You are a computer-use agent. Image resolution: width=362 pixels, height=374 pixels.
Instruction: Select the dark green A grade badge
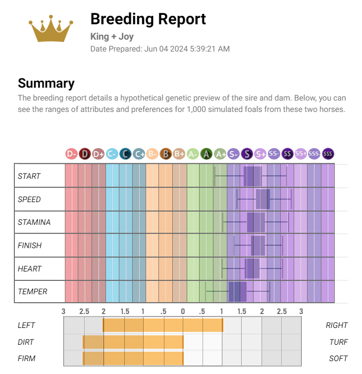coord(207,154)
